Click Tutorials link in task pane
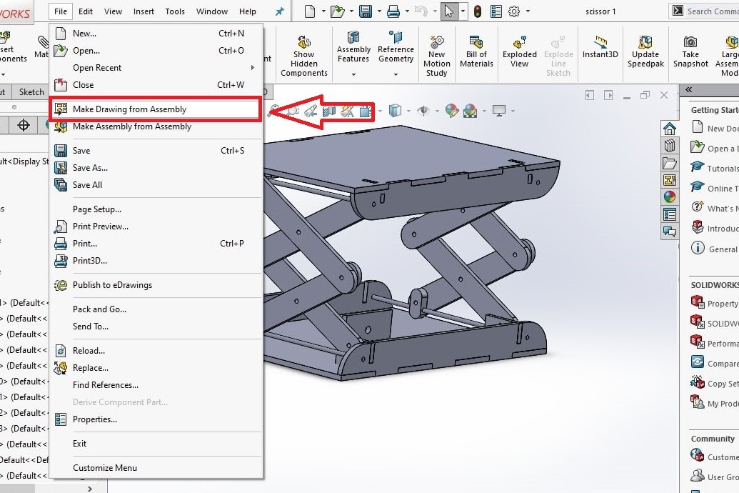 [x=714, y=168]
